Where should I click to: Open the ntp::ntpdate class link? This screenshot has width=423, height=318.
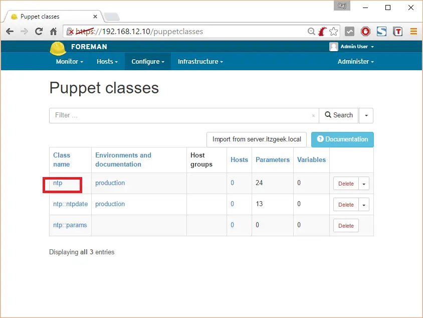point(70,204)
